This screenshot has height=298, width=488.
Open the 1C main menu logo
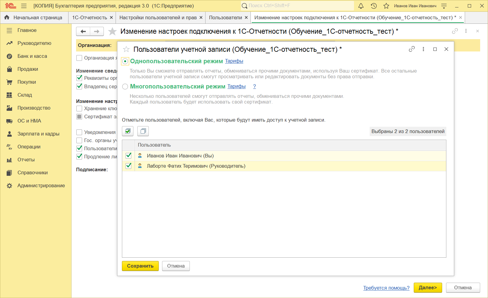(11, 6)
